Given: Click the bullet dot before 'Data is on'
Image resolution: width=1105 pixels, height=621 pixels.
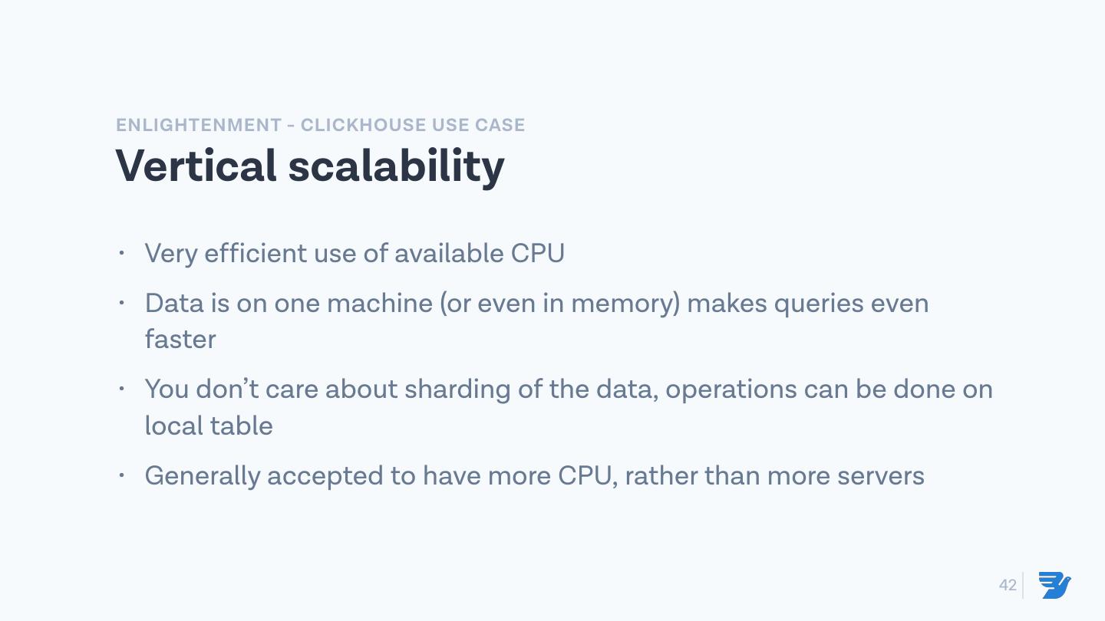Looking at the screenshot, I should pos(121,303).
